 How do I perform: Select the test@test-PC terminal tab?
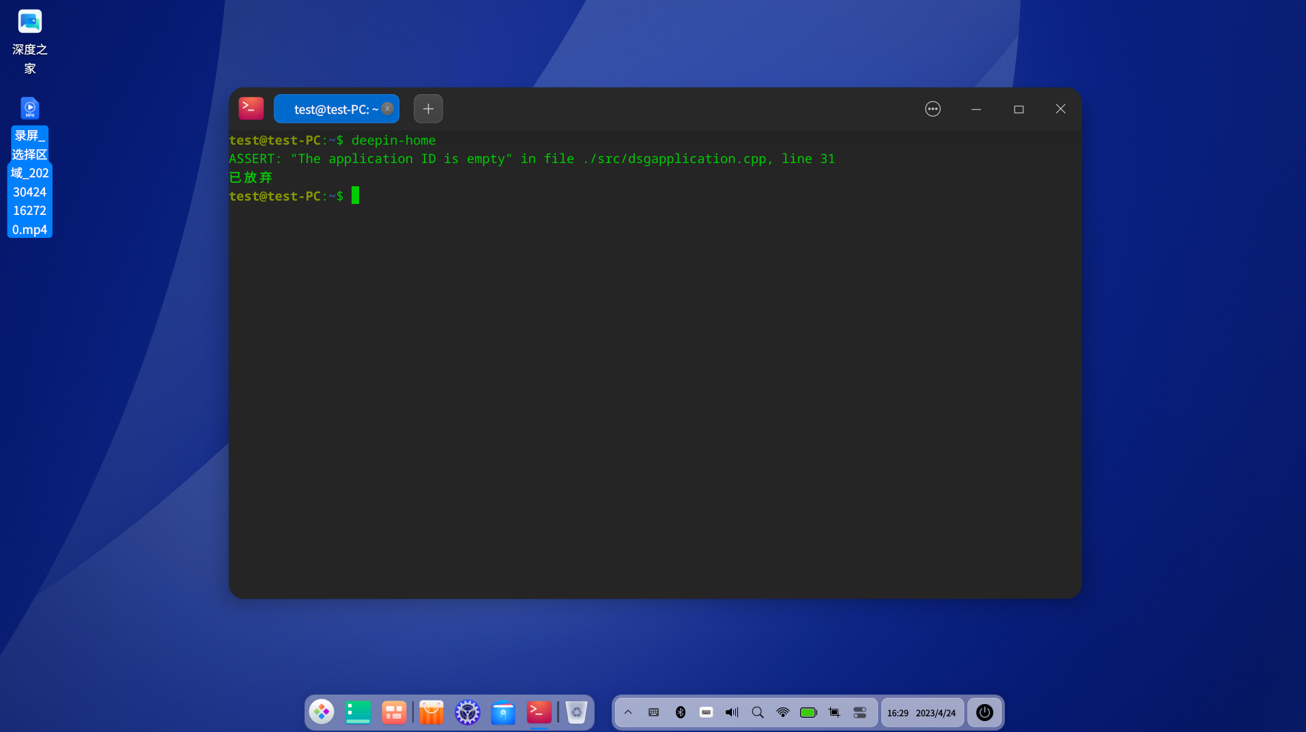point(336,108)
